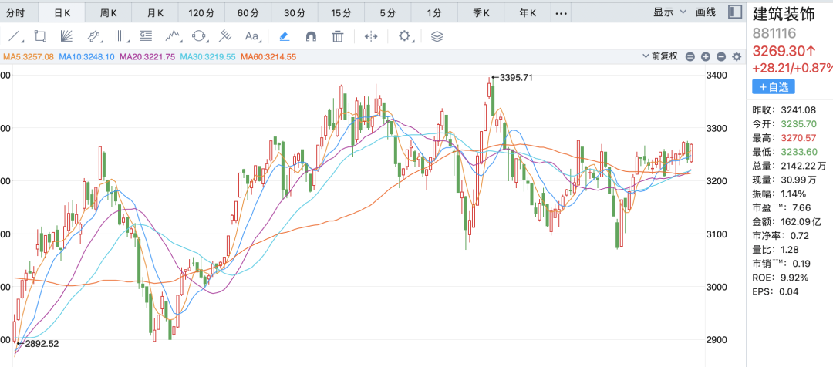
Task: Select the trend line drawing tool
Action: (x=14, y=36)
